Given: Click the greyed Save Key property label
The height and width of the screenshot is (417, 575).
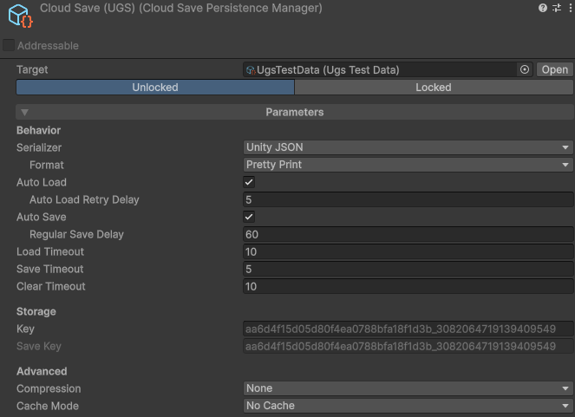Looking at the screenshot, I should click(x=38, y=346).
